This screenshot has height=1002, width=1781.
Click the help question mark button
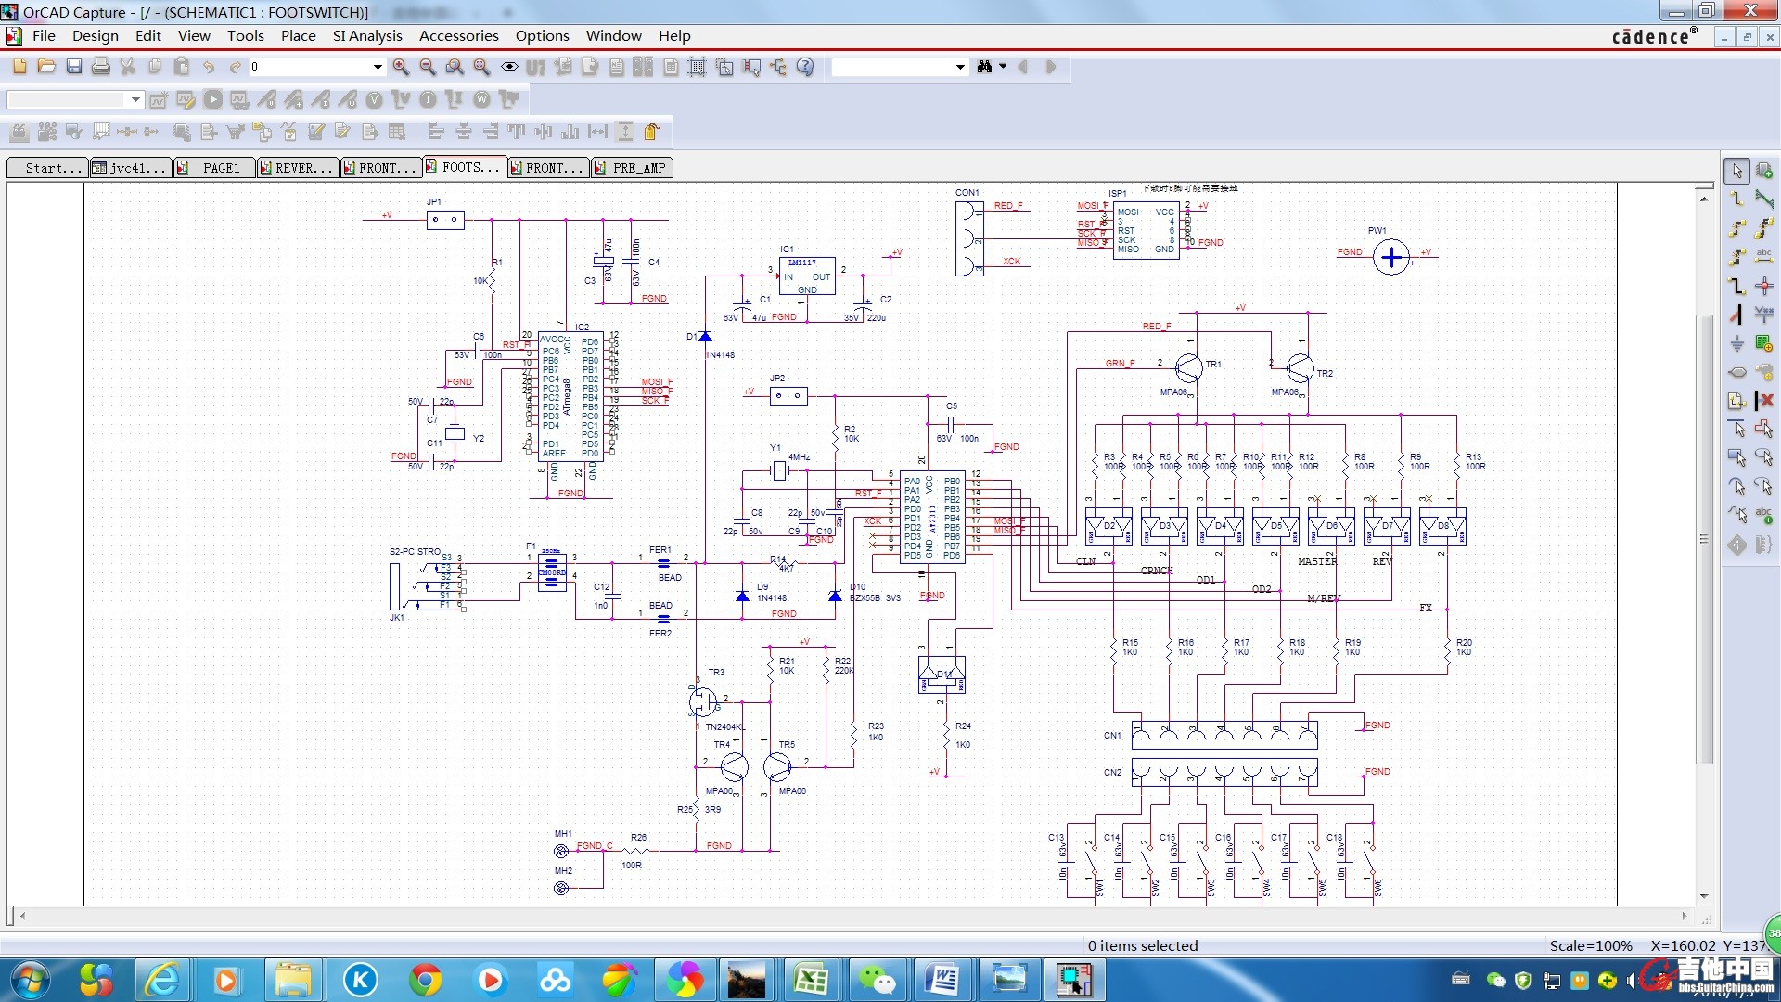[805, 67]
